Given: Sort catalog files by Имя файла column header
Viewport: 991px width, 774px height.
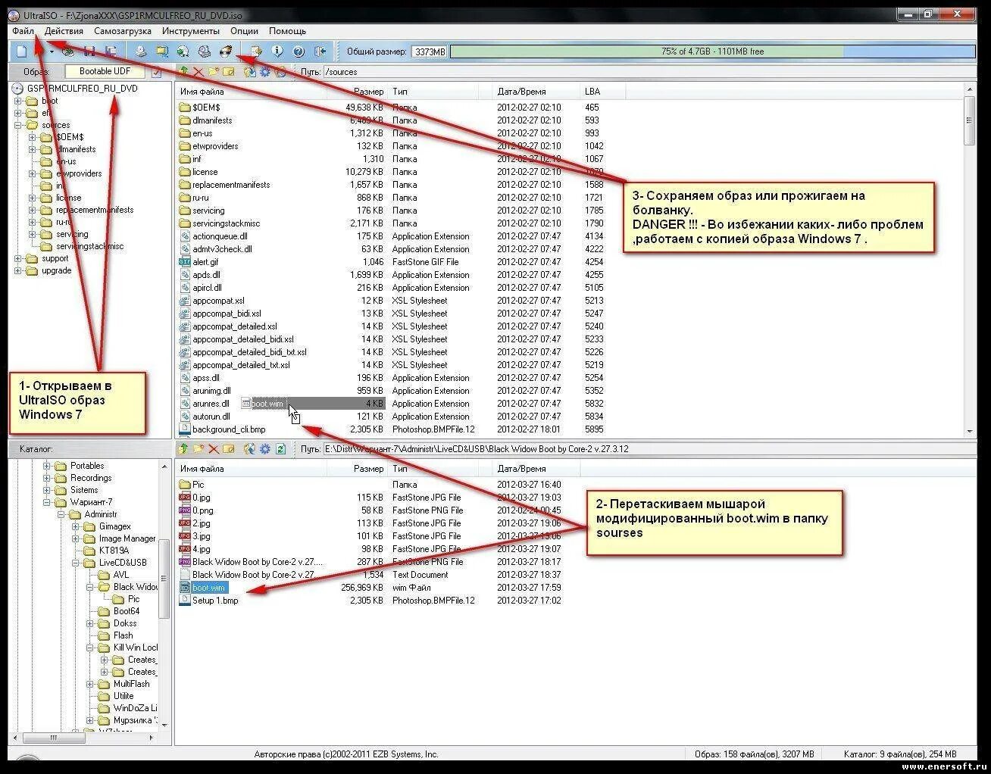Looking at the screenshot, I should [x=252, y=469].
